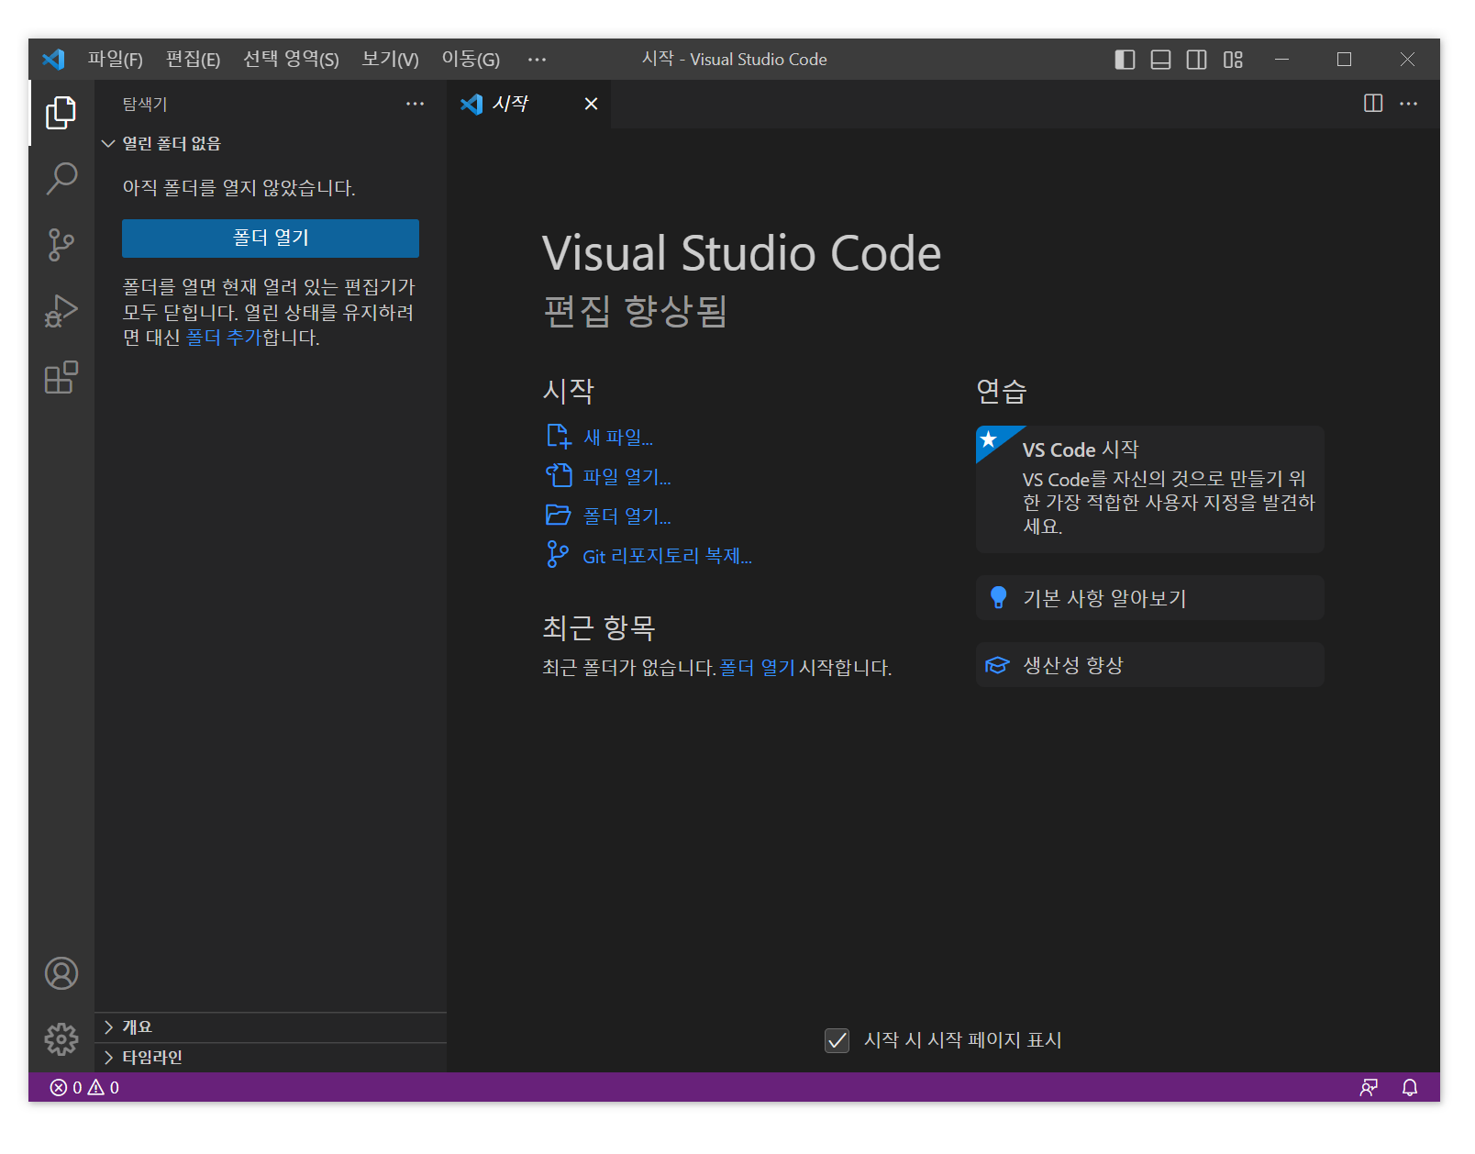This screenshot has height=1154, width=1475.
Task: Click the 아직 폴더를 열지 않았습니다 text
Action: [238, 188]
